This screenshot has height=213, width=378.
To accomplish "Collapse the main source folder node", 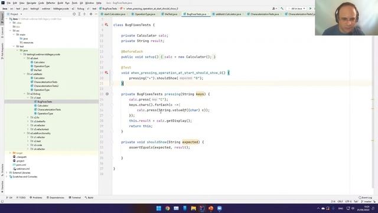I will tap(14, 34).
